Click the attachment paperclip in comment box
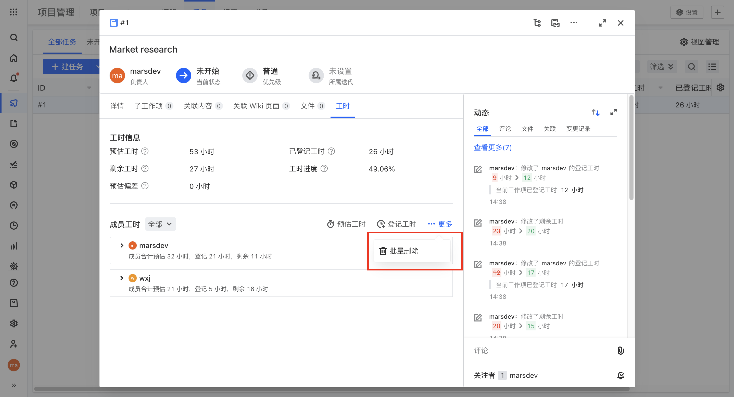Viewport: 734px width, 397px height. point(620,350)
